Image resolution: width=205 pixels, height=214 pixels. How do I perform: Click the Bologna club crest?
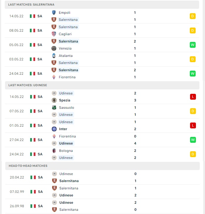coord(54,151)
